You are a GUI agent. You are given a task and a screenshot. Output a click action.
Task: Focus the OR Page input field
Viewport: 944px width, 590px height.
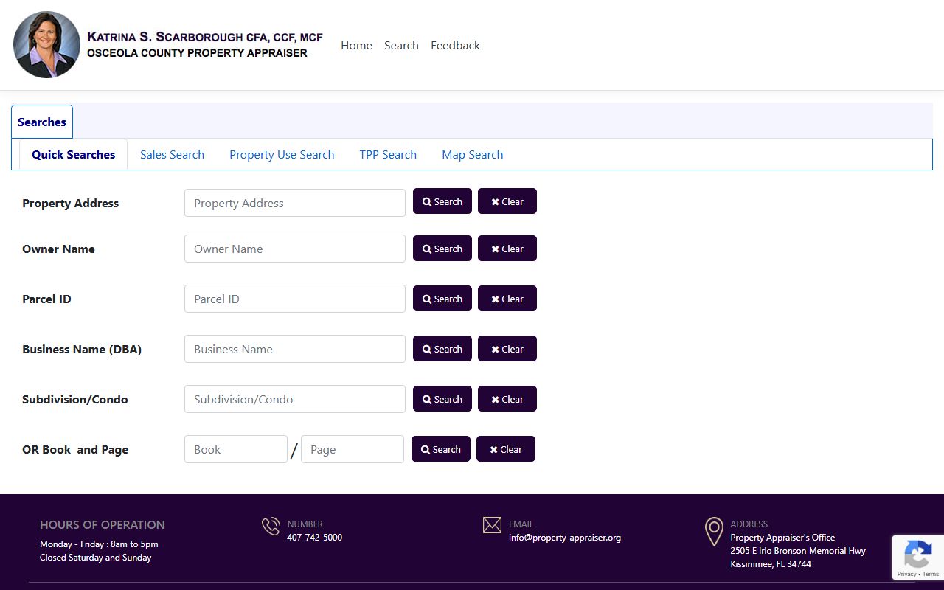(x=353, y=449)
